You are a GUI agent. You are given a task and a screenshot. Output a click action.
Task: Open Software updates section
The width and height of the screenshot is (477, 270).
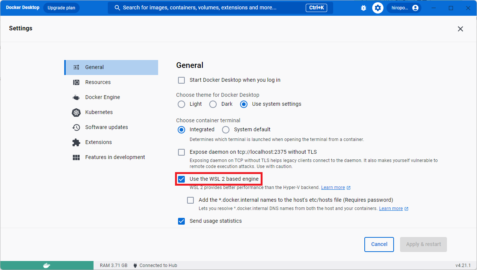(x=111, y=127)
